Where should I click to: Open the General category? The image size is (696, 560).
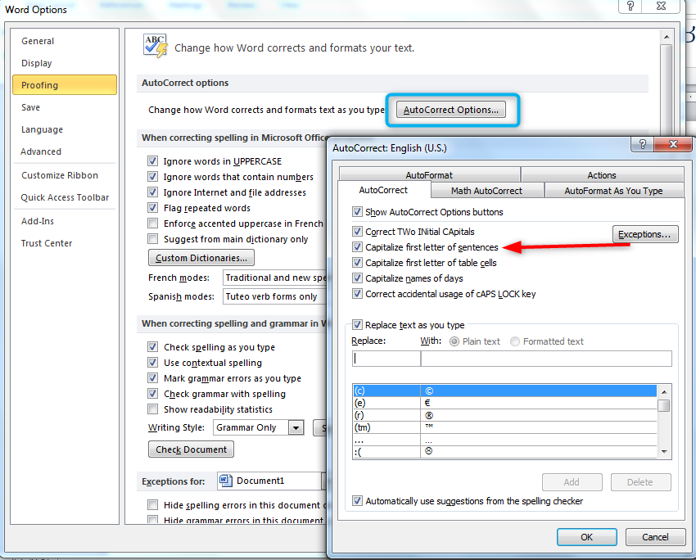38,41
